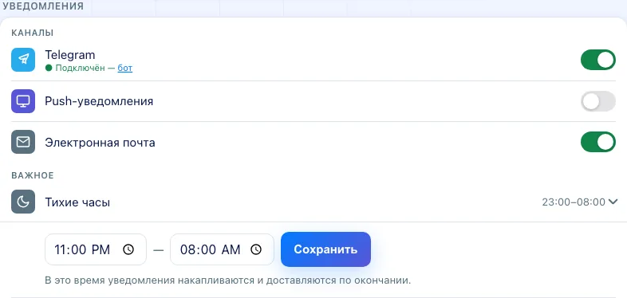Focus the 11:00 PM start time field

tap(96, 249)
